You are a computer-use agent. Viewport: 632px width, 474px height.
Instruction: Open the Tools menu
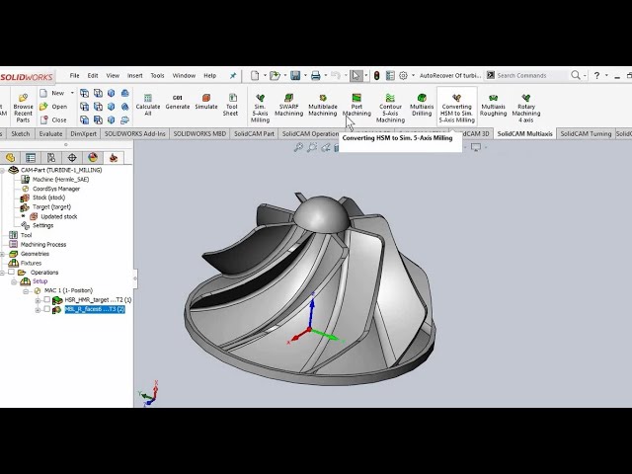(x=157, y=75)
